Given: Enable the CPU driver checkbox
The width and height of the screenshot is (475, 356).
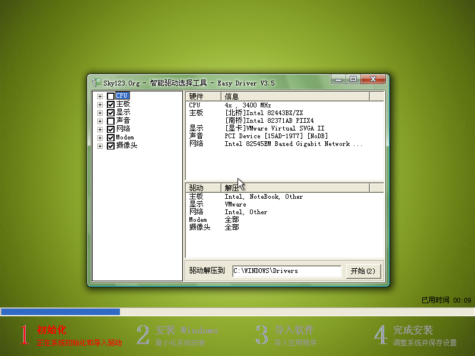Looking at the screenshot, I should pyautogui.click(x=110, y=96).
